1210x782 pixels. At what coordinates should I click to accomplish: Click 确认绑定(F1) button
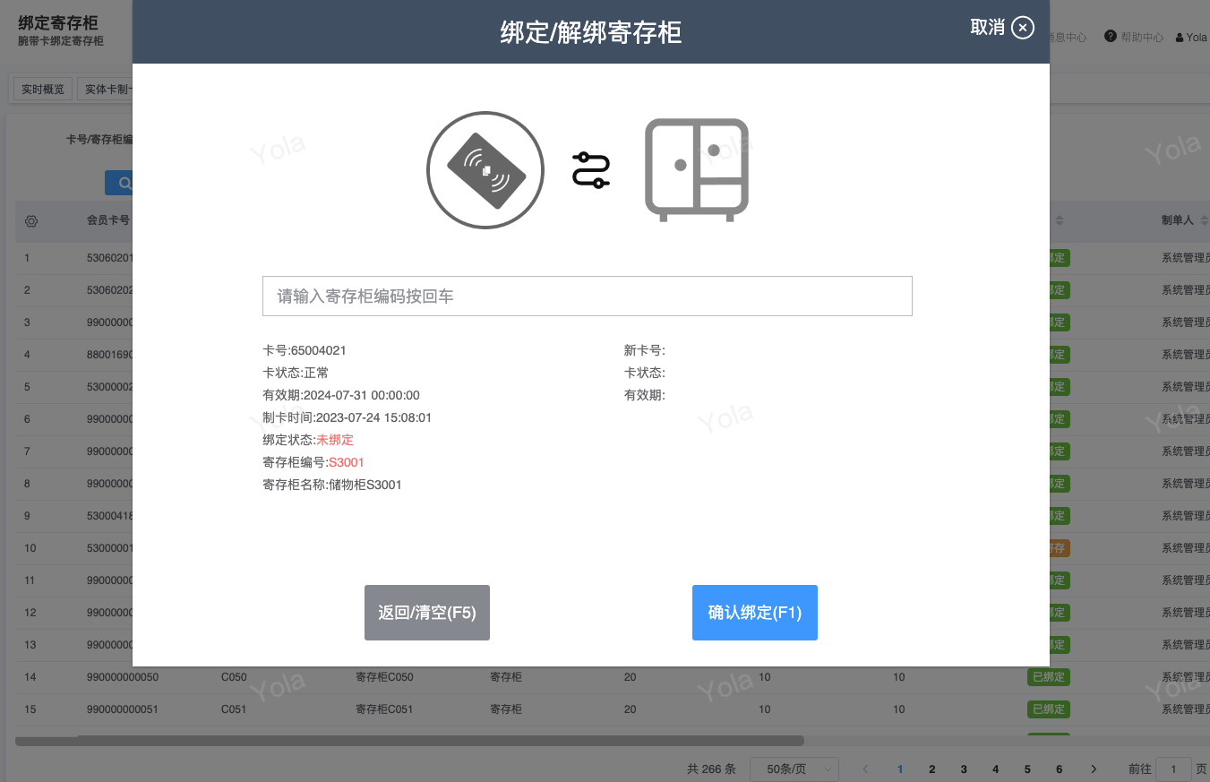pos(755,613)
